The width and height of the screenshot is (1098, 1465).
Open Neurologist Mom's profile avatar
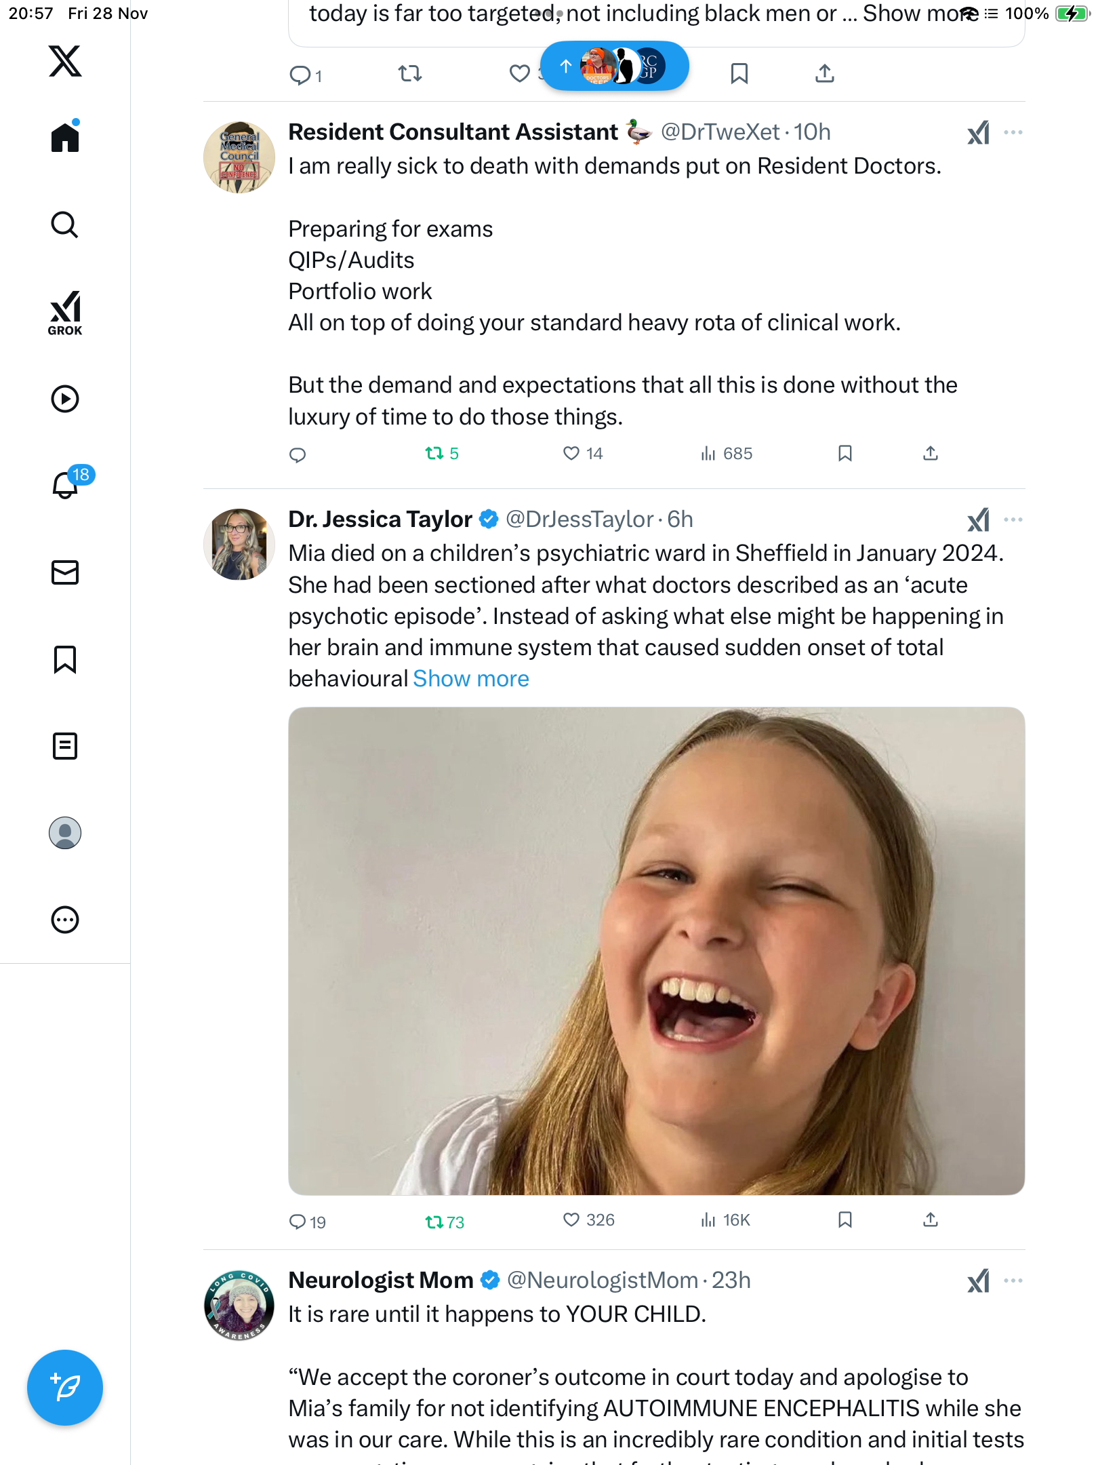[239, 1305]
